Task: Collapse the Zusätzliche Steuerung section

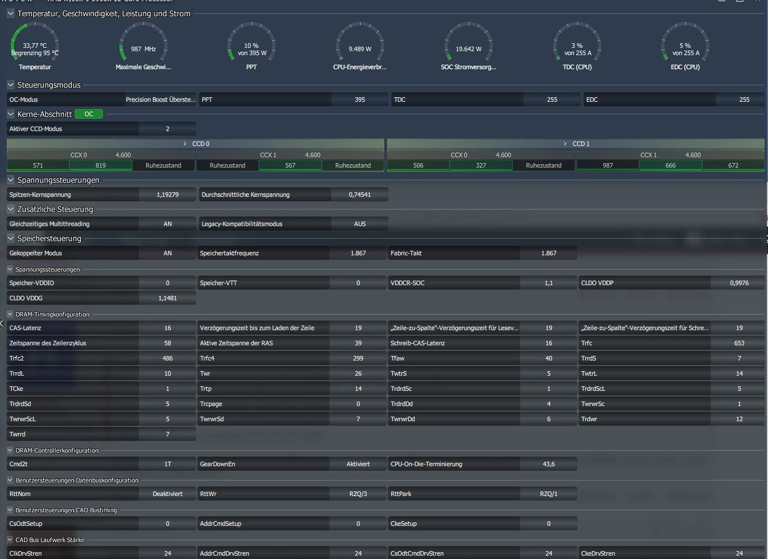Action: click(10, 209)
